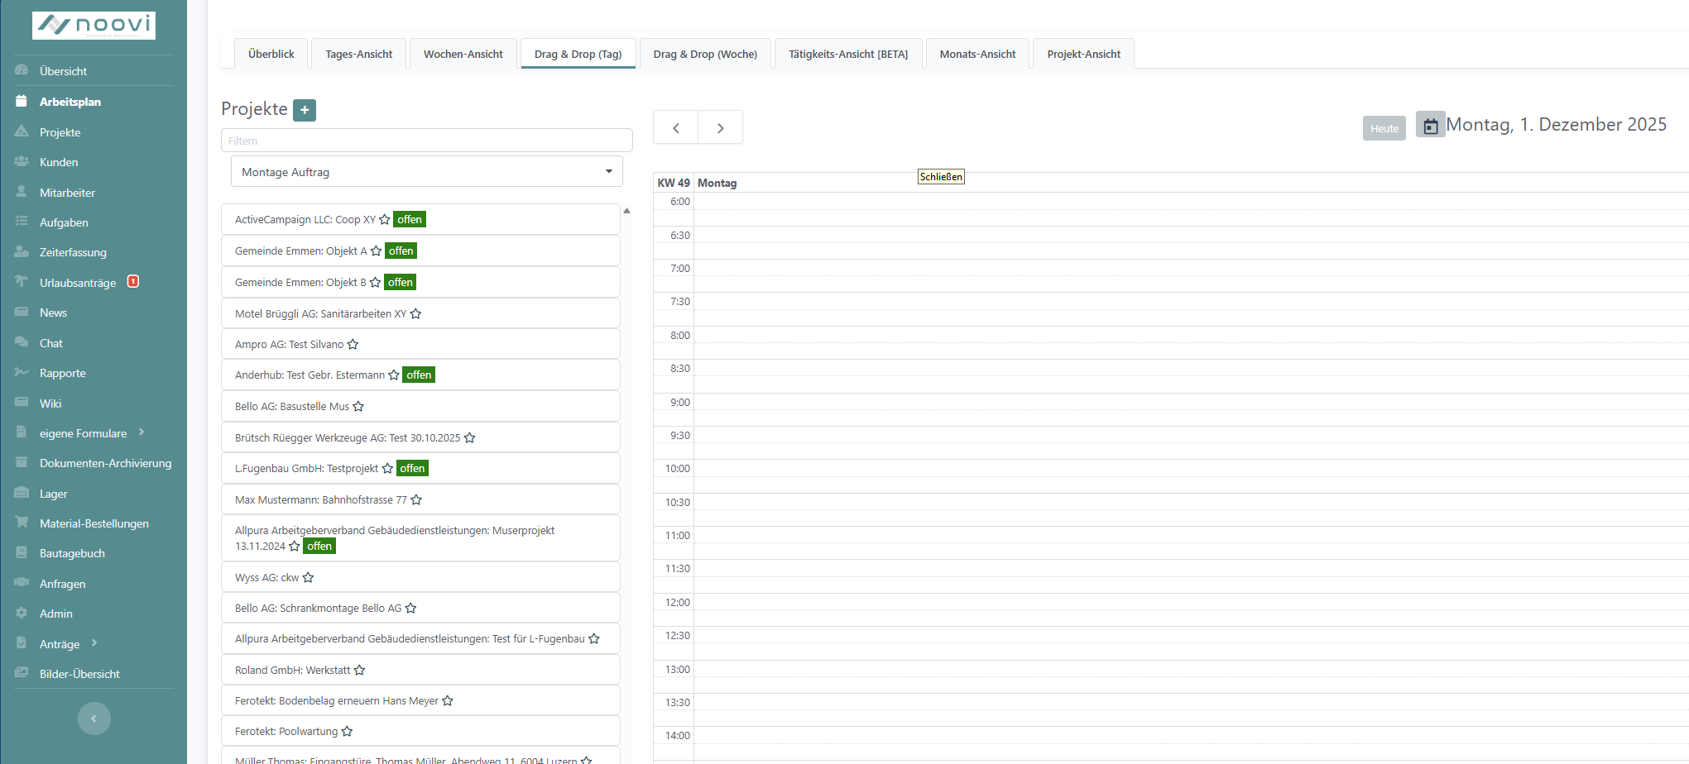Click the Mitarbeiter person icon
Viewport: 1689px width, 764px height.
22,192
